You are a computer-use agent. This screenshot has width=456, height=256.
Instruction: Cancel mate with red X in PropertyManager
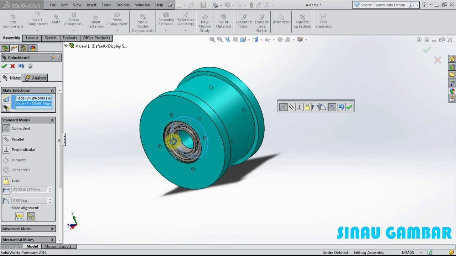(x=12, y=66)
